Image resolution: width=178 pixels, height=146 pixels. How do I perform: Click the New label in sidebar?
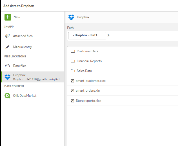(17, 17)
